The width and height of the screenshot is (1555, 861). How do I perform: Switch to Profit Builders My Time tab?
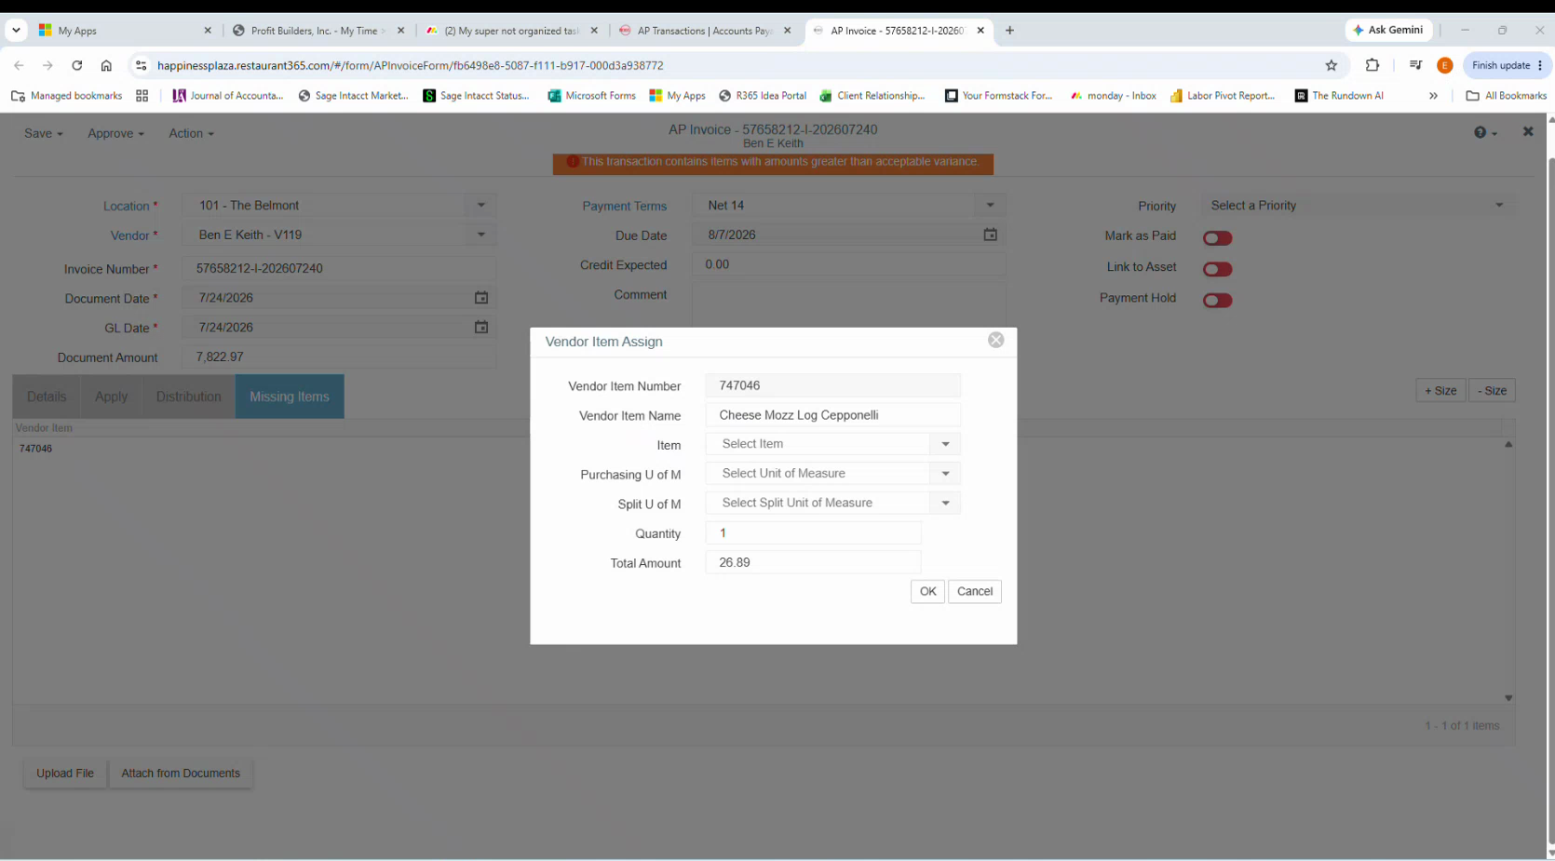click(319, 31)
